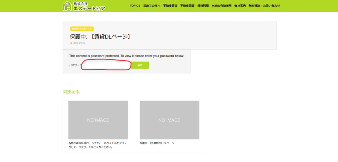Image resolution: width=338 pixels, height=162 pixels.
Task: Focus the パスワード input field
Action: pyautogui.click(x=106, y=65)
